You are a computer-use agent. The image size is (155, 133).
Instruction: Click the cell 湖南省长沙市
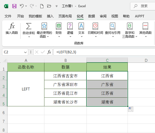coord(65,102)
